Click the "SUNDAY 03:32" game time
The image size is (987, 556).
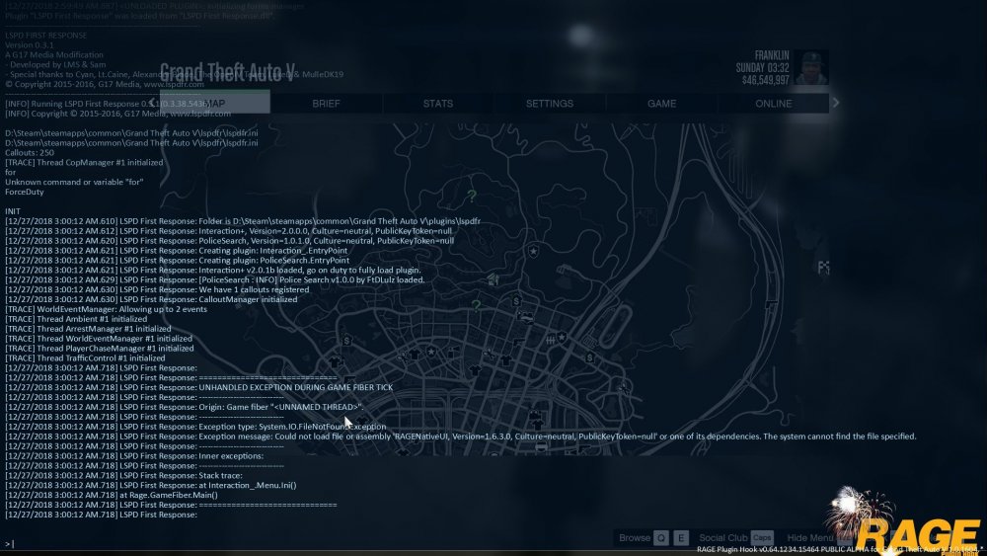point(762,67)
